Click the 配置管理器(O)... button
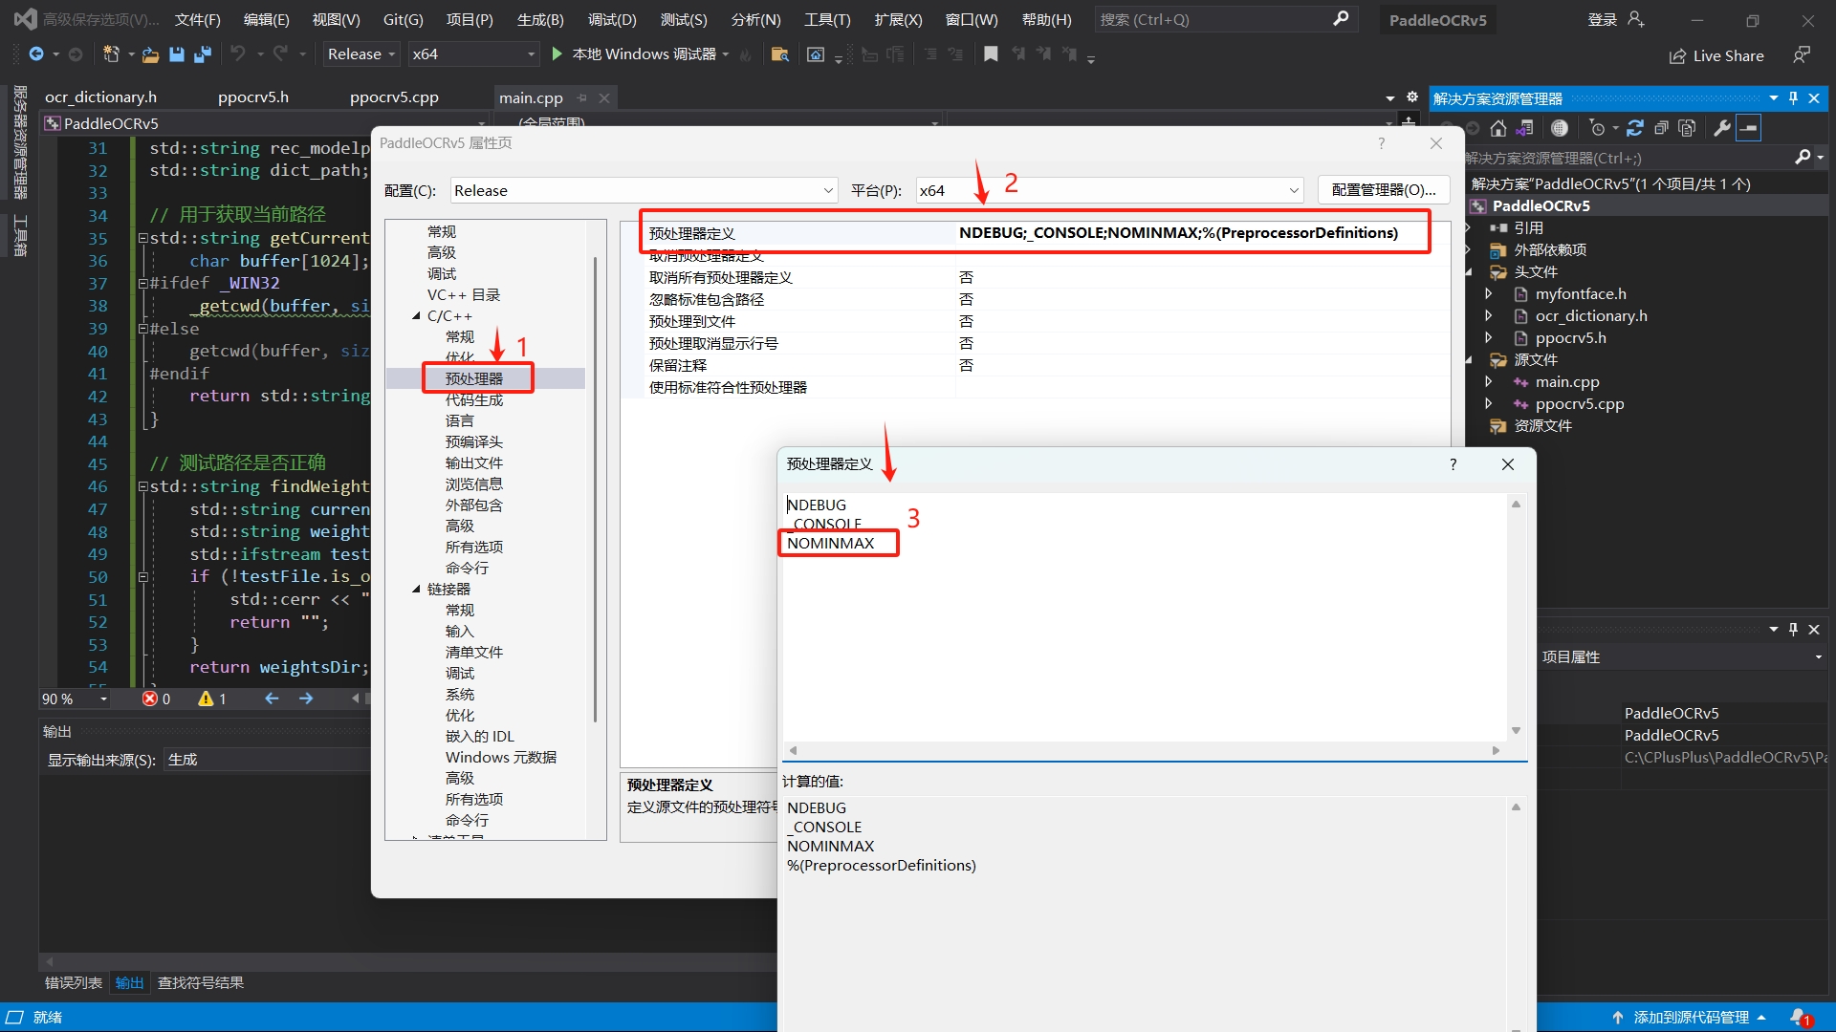This screenshot has width=1836, height=1032. point(1383,190)
